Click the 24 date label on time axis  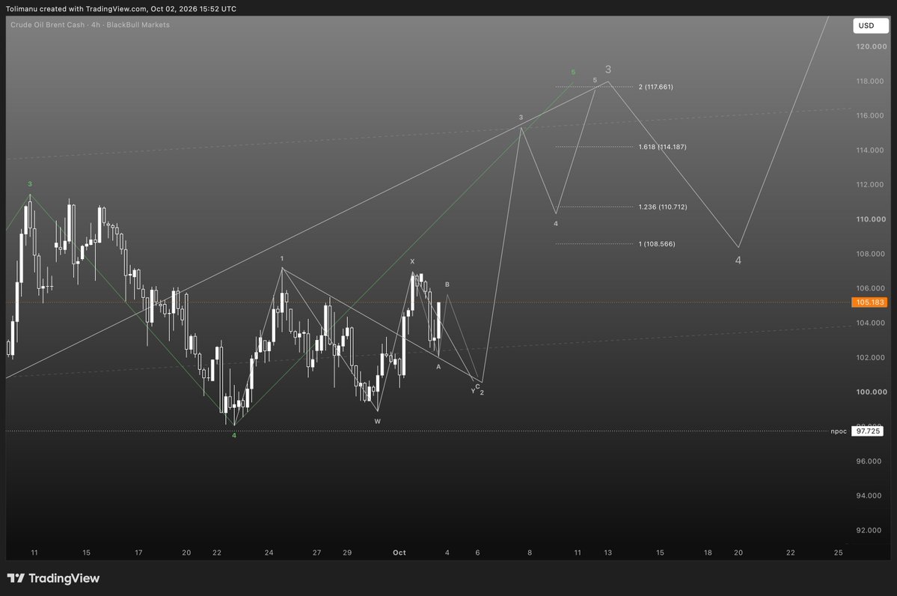(269, 553)
